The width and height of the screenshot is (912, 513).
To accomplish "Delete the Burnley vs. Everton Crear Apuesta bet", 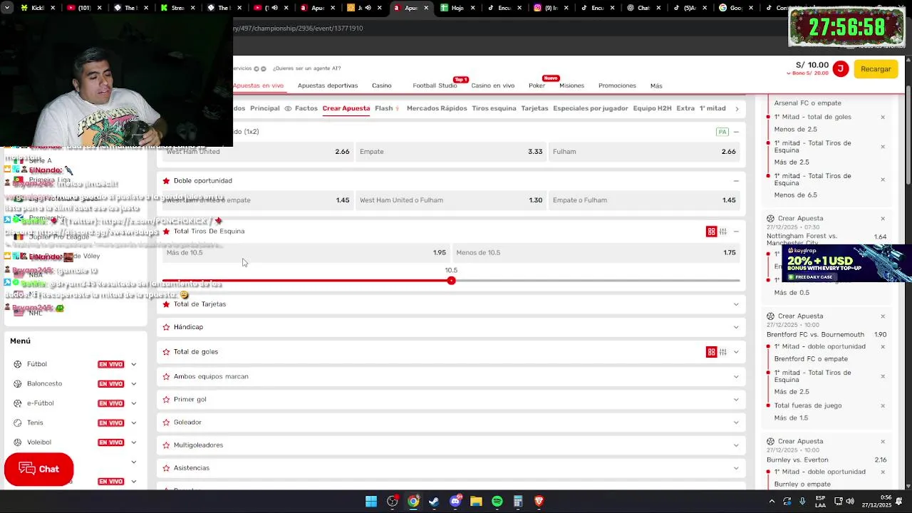I will pyautogui.click(x=883, y=442).
